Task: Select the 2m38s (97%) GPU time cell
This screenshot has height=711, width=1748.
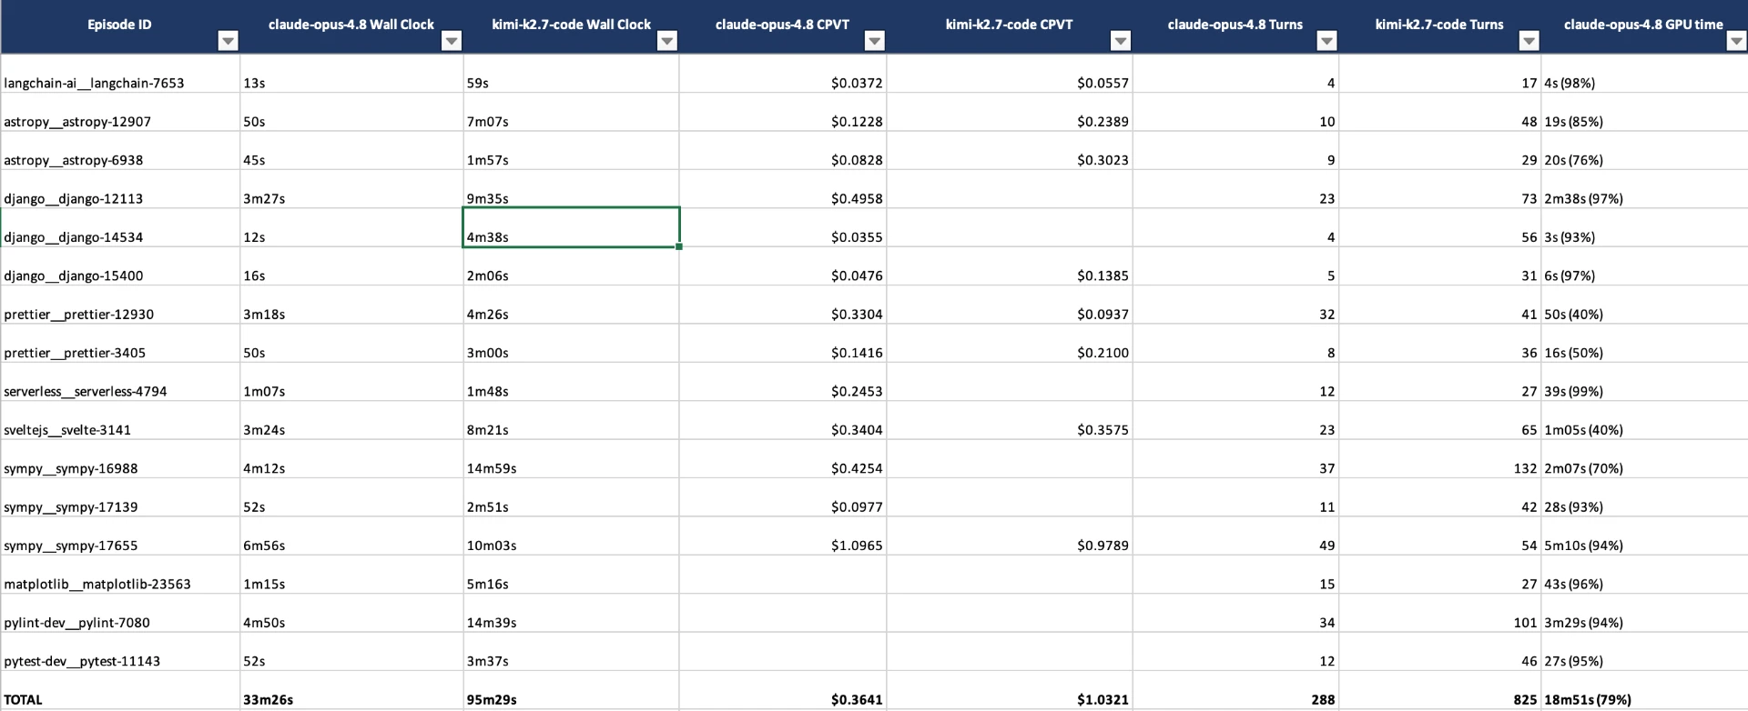Action: click(1644, 189)
